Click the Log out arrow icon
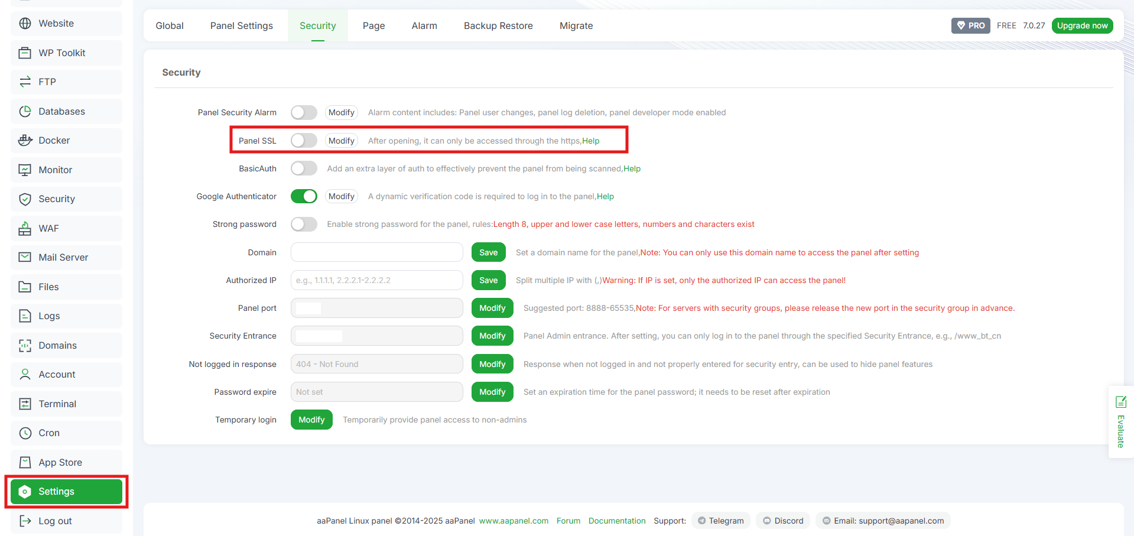 pos(25,521)
